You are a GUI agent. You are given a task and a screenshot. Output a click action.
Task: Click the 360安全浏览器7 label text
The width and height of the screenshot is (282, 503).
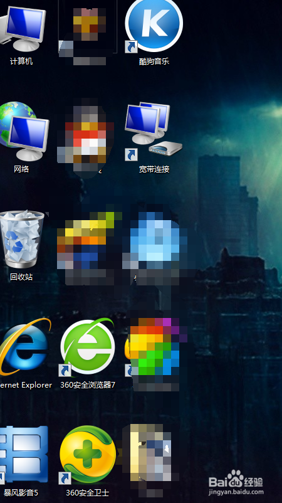click(88, 384)
